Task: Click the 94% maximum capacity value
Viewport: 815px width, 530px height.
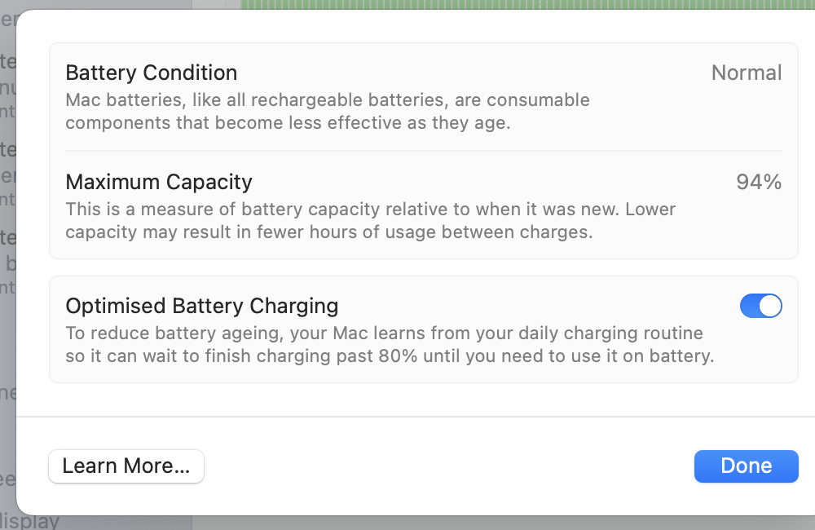Action: coord(758,182)
